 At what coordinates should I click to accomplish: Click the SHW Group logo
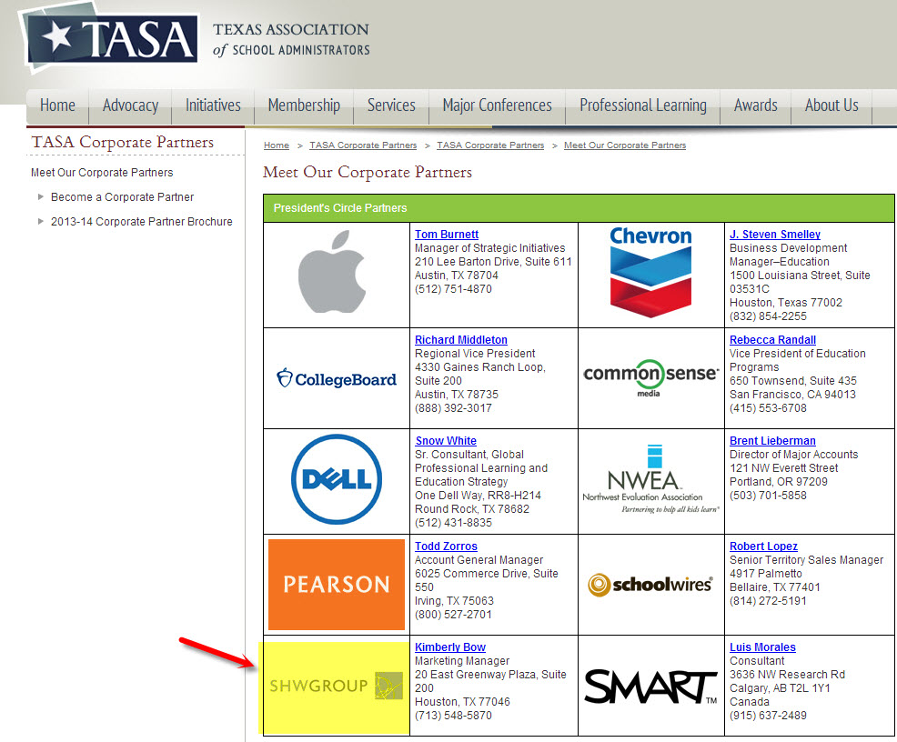[337, 686]
